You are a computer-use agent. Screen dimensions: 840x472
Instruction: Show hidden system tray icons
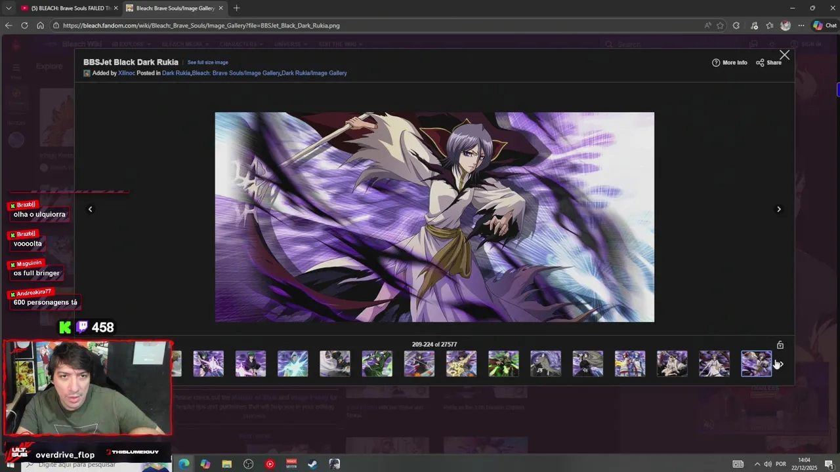tap(757, 464)
